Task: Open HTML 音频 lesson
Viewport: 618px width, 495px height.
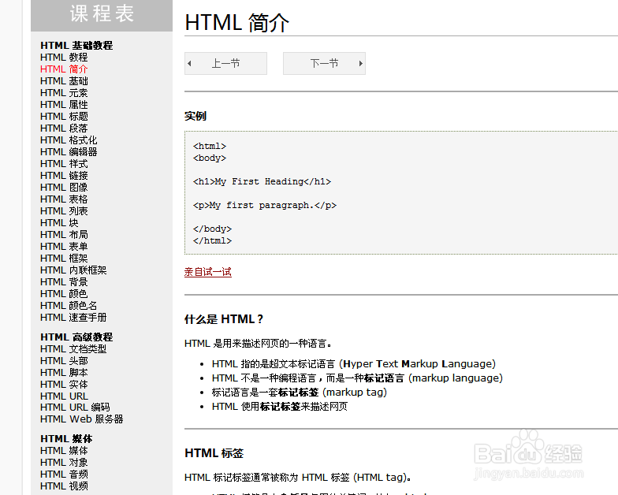Action: (64, 475)
